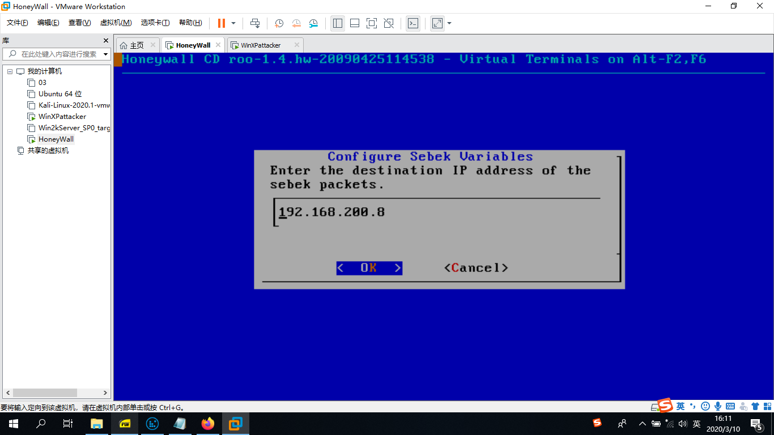Select the Kali-Linux-2020.1 virtual machine
The height and width of the screenshot is (435, 774).
74,105
